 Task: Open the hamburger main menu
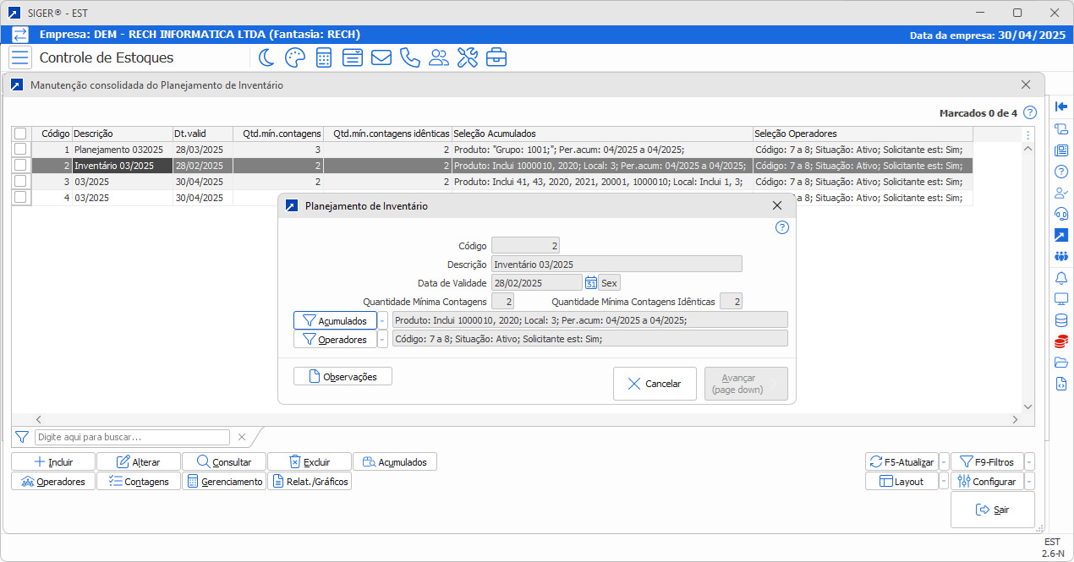(x=20, y=57)
